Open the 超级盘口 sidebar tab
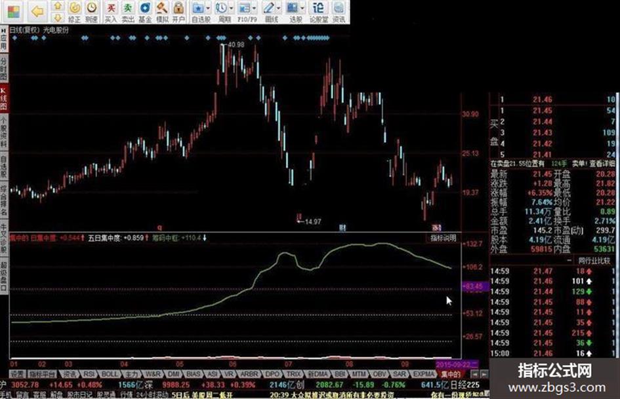Screen dimensions: 620x399 click(3, 276)
